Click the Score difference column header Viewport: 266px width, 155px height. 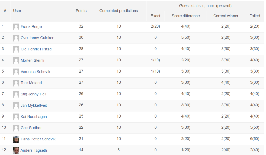coord(185,16)
